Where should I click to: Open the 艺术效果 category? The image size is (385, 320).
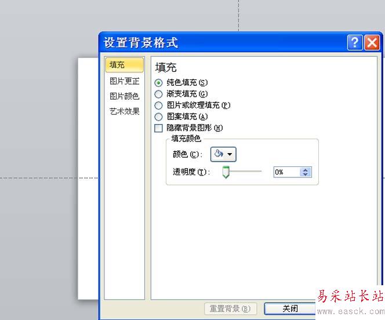click(x=125, y=111)
